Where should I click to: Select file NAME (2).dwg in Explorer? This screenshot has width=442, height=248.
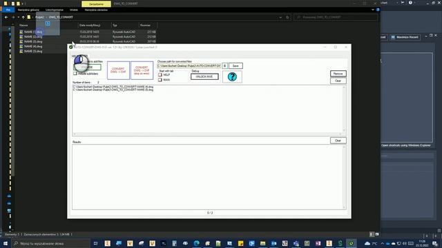point(33,37)
